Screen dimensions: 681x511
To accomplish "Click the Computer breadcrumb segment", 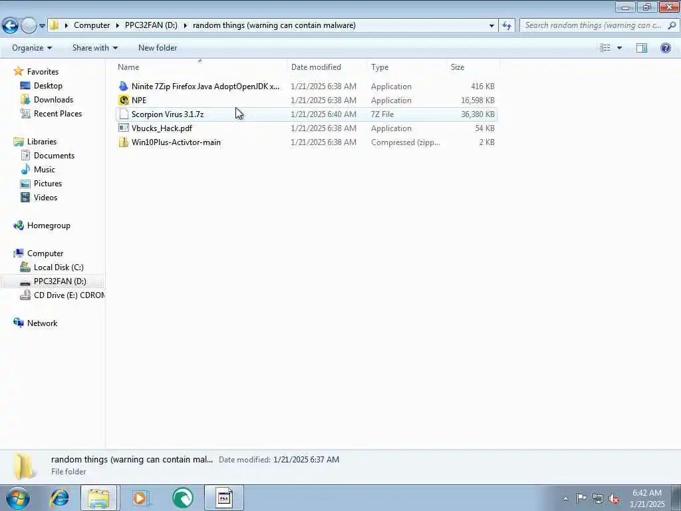I will [x=92, y=25].
